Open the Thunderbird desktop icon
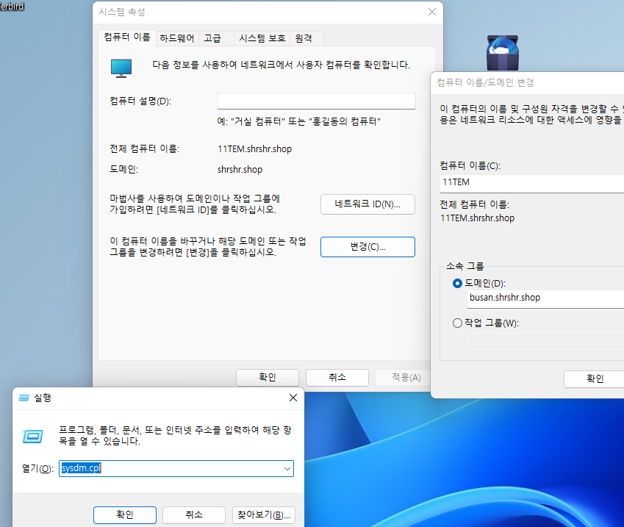The image size is (624, 527). 502,52
